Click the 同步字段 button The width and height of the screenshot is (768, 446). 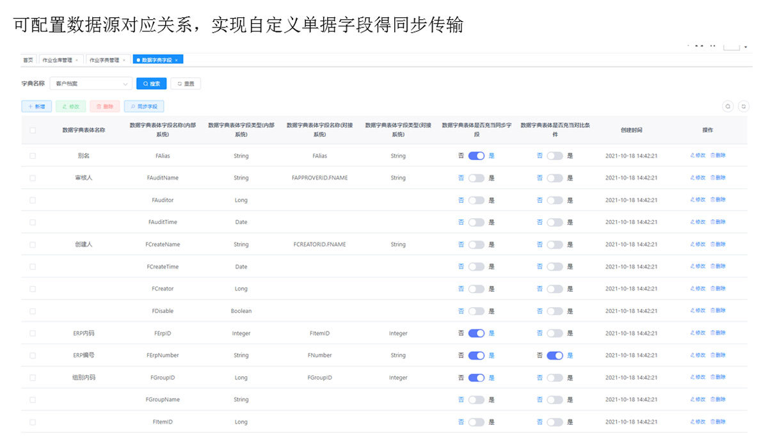(x=144, y=106)
